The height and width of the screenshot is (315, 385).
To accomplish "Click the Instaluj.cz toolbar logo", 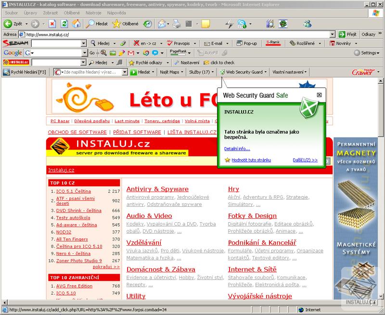I will point(16,63).
